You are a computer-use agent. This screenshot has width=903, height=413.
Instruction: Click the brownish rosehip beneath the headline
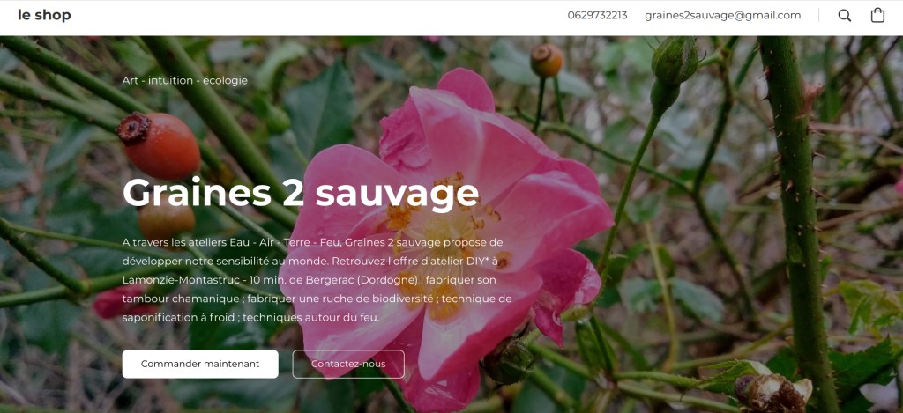[167, 221]
